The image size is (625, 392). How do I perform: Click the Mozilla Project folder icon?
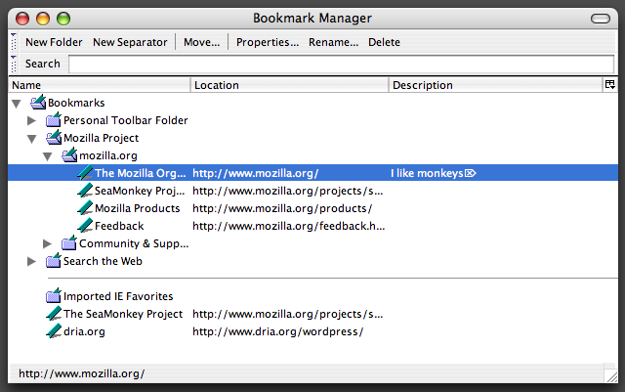point(54,138)
